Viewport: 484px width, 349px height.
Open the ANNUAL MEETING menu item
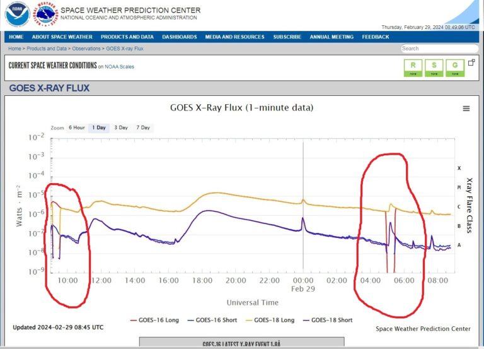(x=331, y=37)
